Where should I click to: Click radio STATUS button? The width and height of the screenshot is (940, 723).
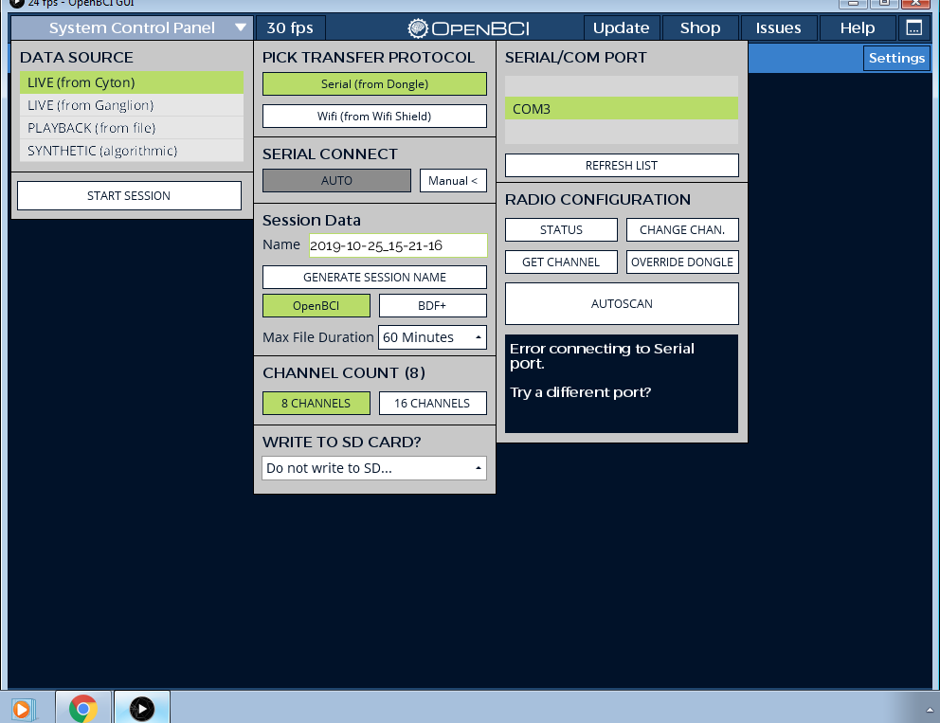tap(561, 229)
